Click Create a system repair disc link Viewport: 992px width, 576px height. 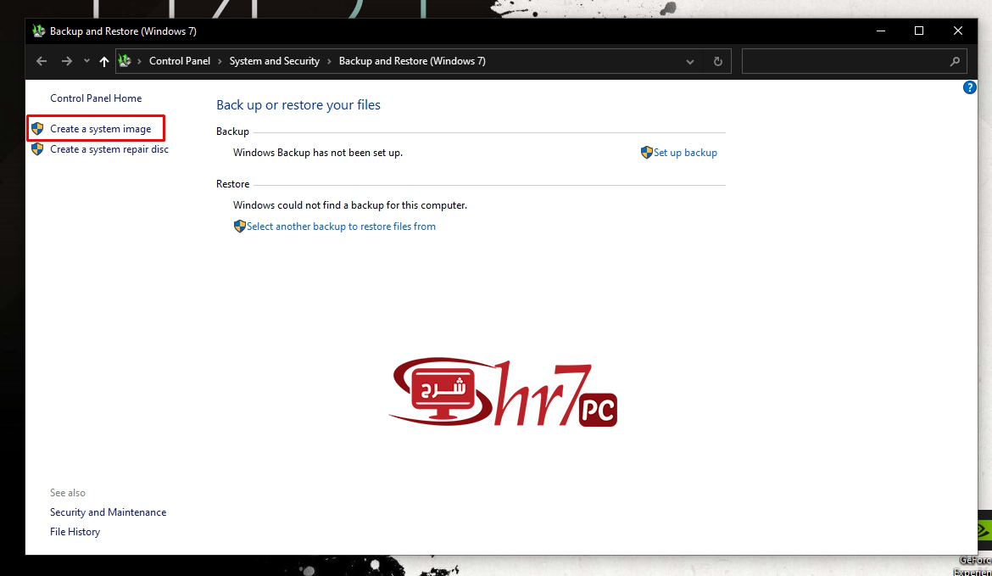click(x=109, y=149)
